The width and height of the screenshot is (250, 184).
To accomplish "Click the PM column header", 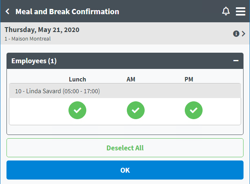I will tap(189, 79).
